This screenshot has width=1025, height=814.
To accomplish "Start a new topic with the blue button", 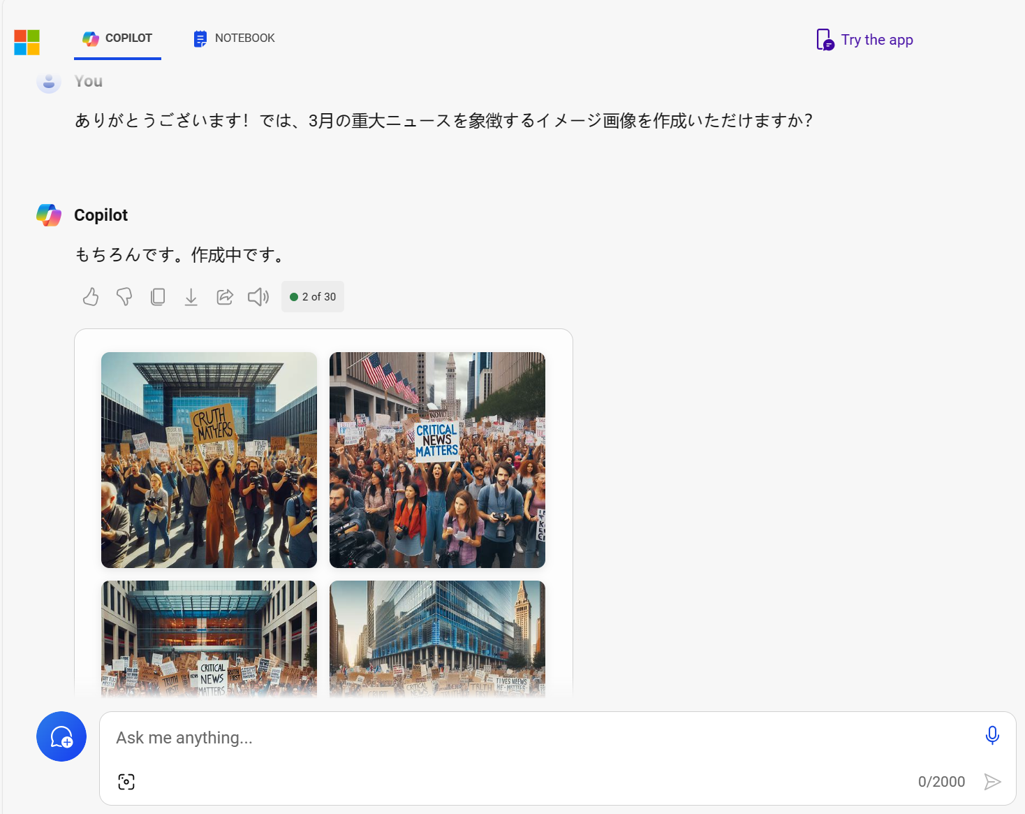I will tap(61, 736).
